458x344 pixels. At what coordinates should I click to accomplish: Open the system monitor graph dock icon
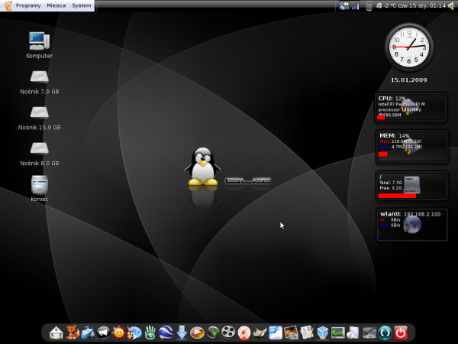pyautogui.click(x=338, y=333)
